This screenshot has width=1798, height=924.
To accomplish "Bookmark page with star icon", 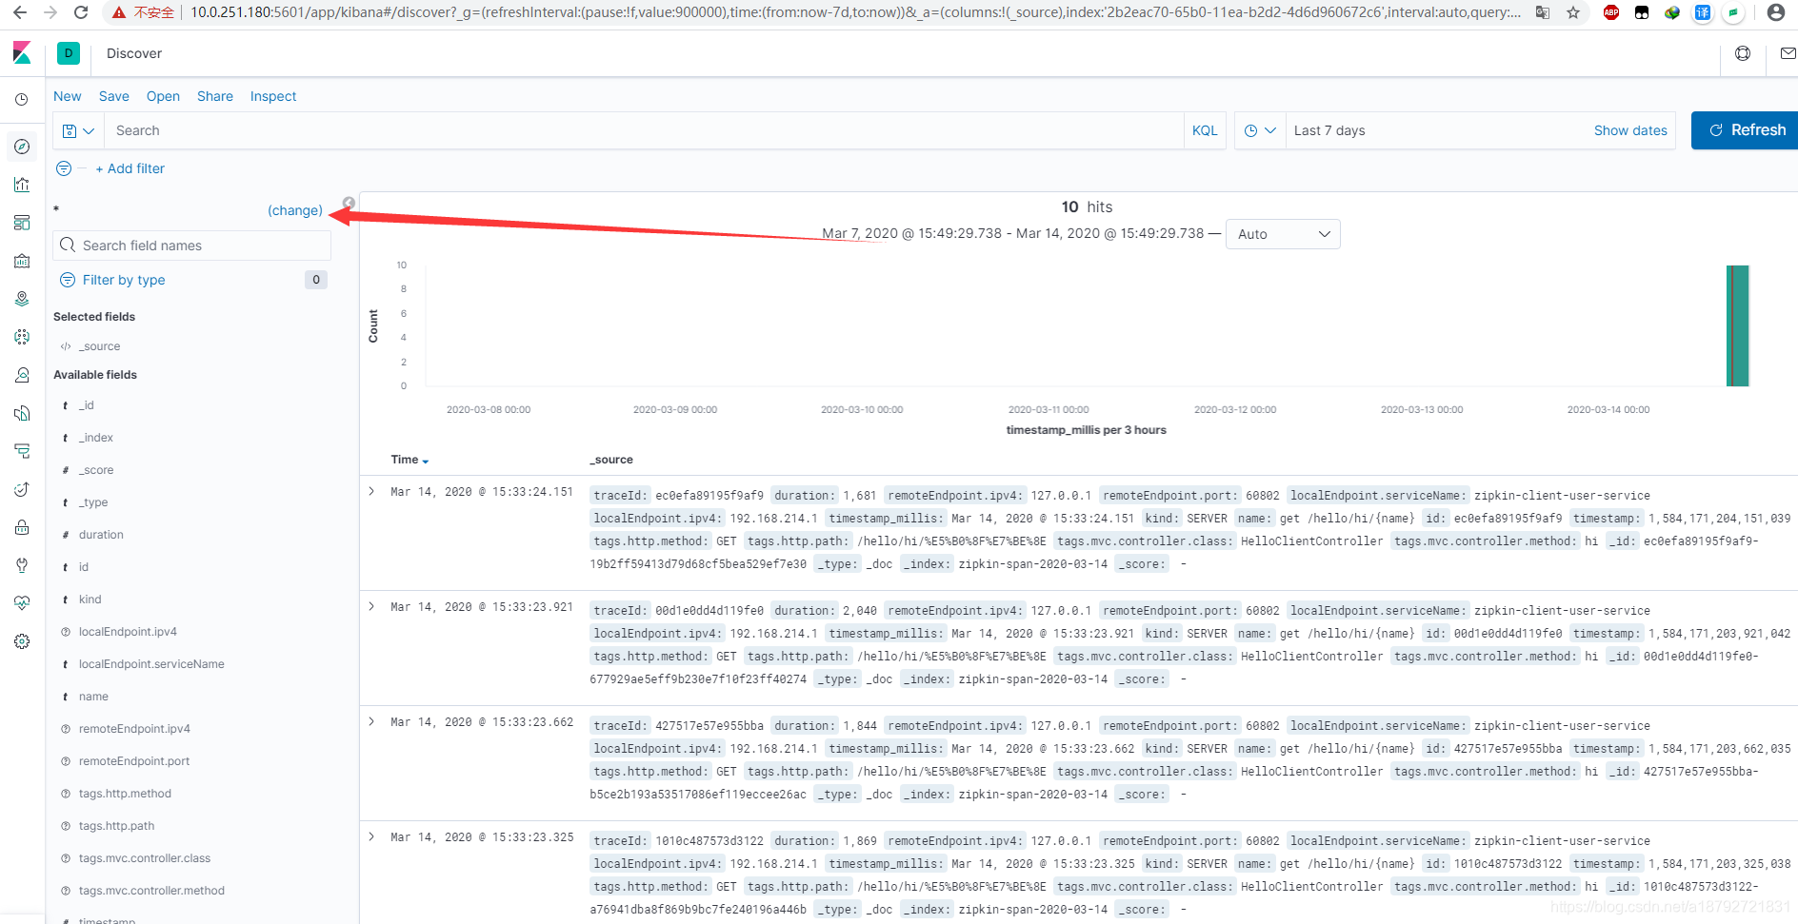I will click(1573, 12).
